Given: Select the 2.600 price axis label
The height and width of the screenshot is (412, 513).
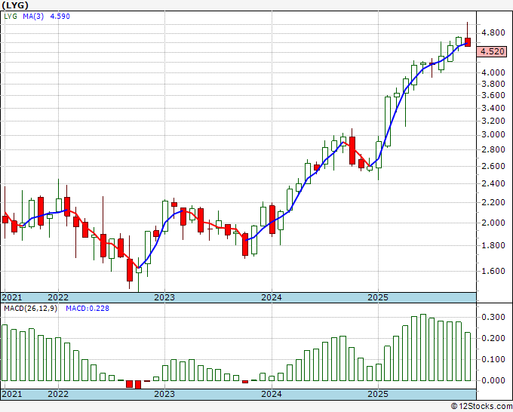Looking at the screenshot, I should [x=493, y=166].
